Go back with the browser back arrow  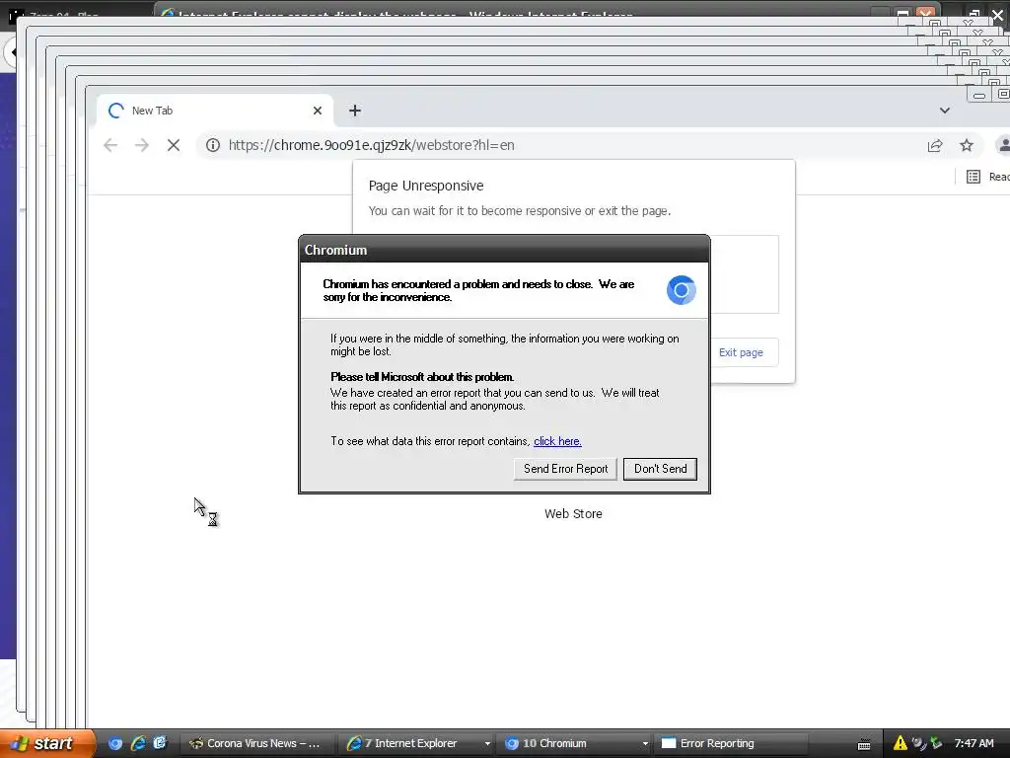pos(110,146)
